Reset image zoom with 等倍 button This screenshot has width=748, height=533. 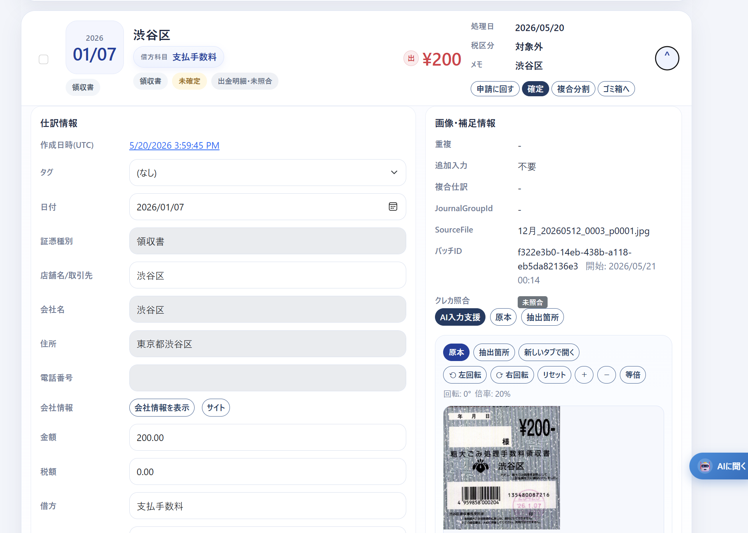(x=633, y=375)
